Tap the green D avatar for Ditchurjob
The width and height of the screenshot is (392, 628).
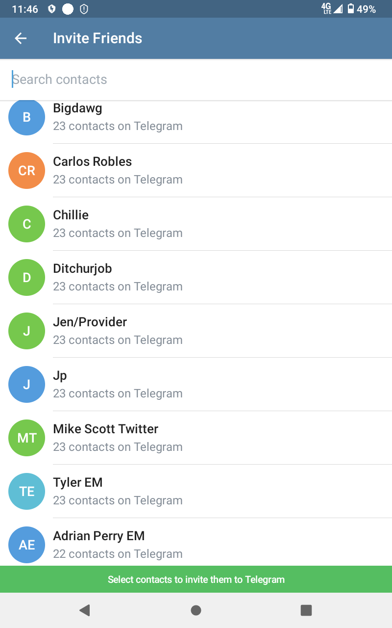(x=27, y=278)
